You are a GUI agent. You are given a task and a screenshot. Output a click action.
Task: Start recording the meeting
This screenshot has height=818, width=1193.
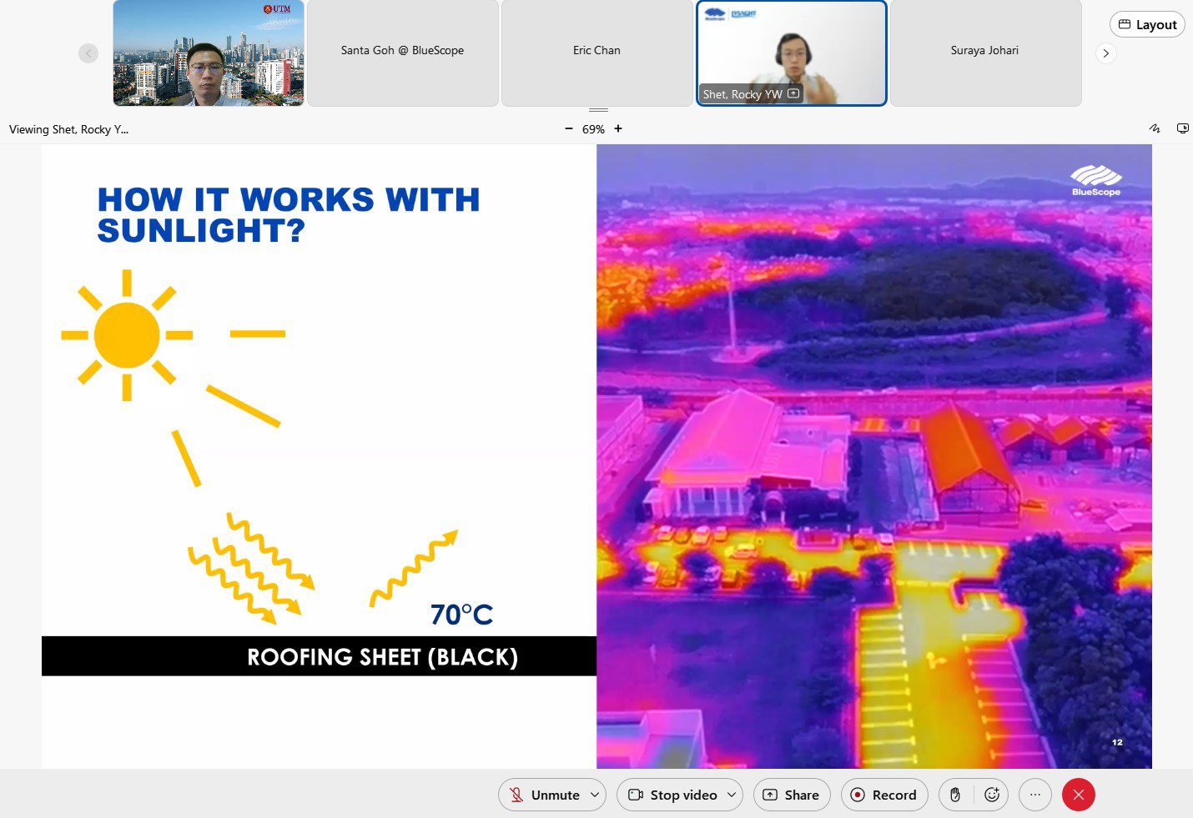click(883, 795)
